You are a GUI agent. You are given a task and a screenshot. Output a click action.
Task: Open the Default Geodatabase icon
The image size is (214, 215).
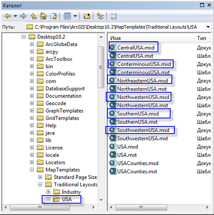click(x=53, y=16)
